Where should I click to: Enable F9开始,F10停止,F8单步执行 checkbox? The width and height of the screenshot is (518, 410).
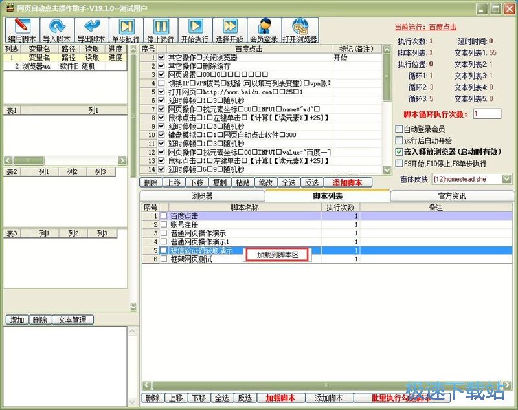point(399,164)
